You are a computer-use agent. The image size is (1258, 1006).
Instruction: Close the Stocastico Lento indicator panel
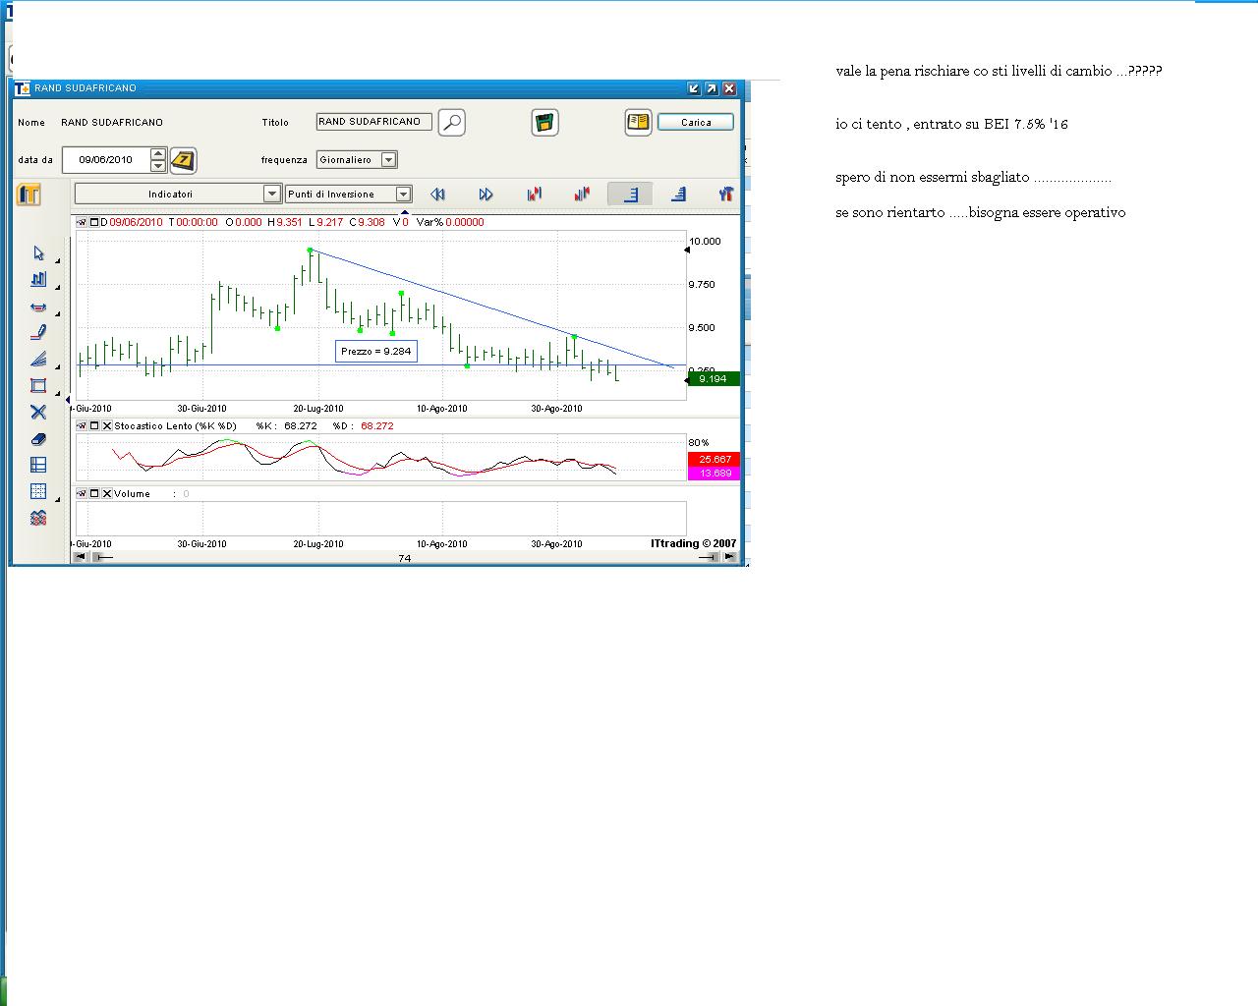click(x=107, y=425)
